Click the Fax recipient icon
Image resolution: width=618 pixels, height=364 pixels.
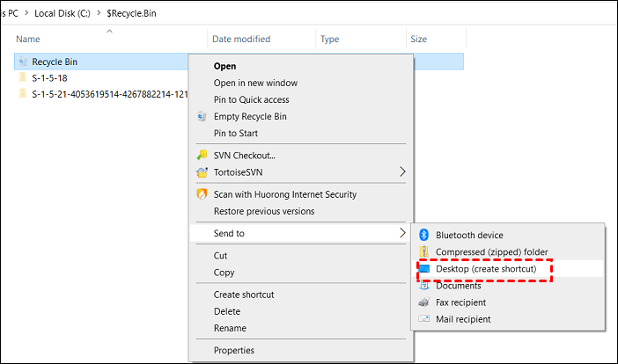click(x=423, y=302)
